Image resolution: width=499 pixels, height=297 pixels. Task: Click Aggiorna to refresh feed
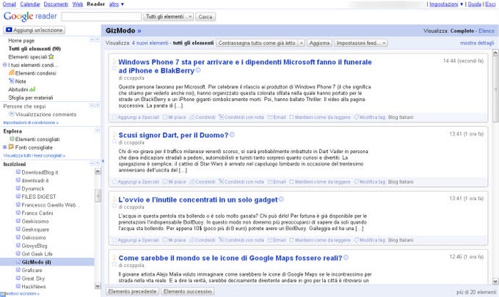tap(319, 43)
